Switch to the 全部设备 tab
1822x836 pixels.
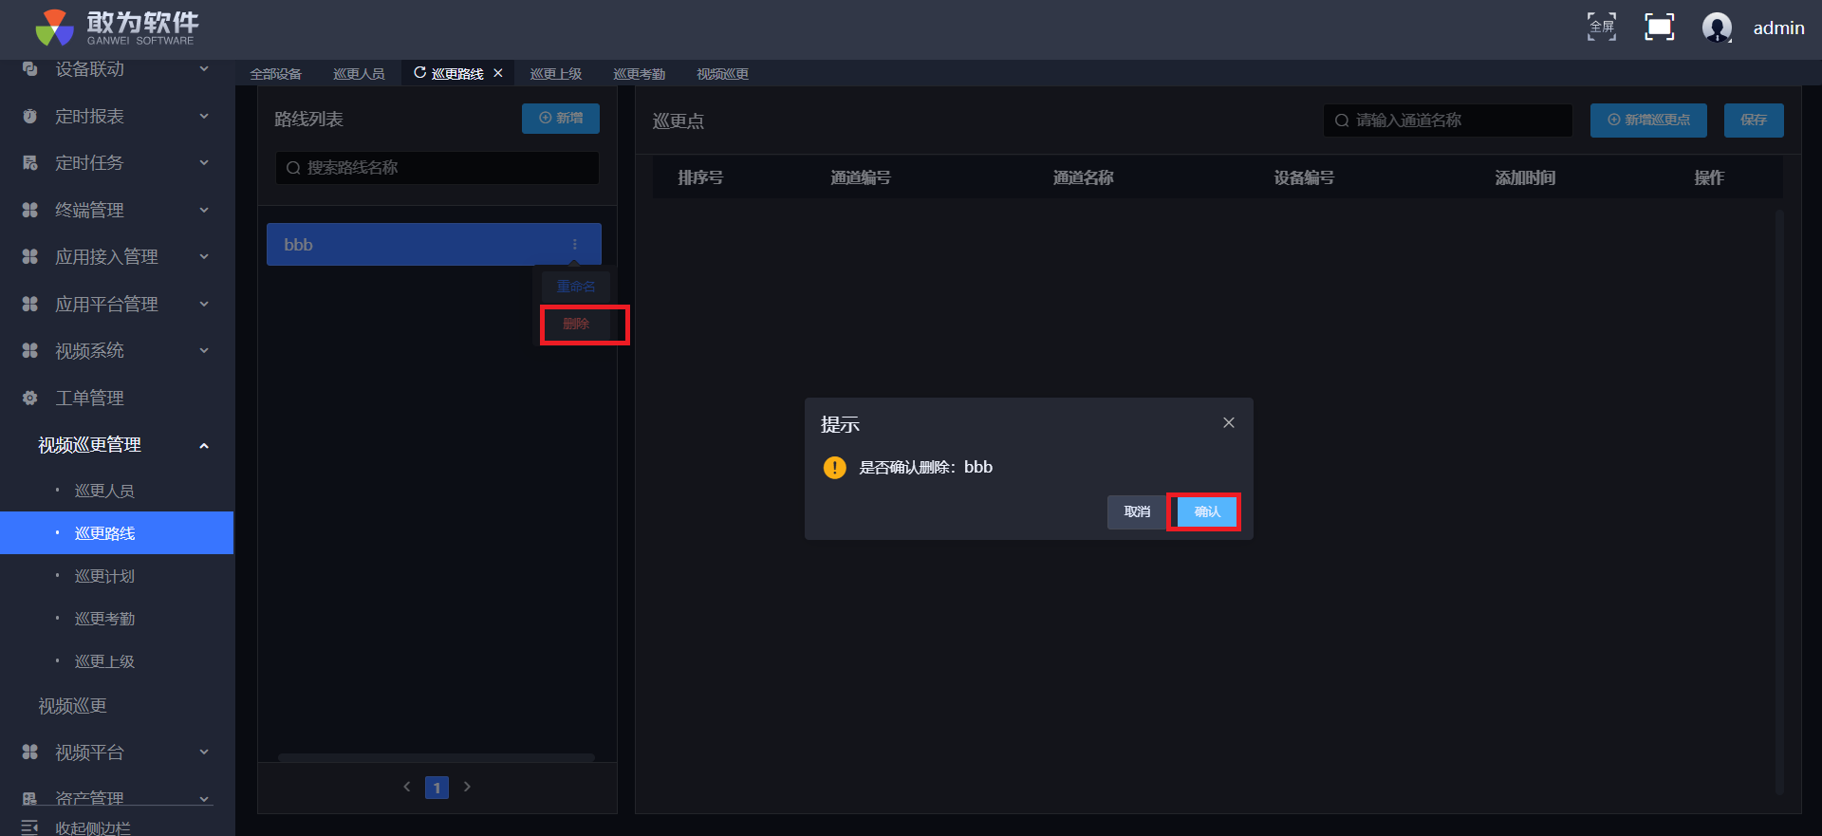tap(276, 74)
